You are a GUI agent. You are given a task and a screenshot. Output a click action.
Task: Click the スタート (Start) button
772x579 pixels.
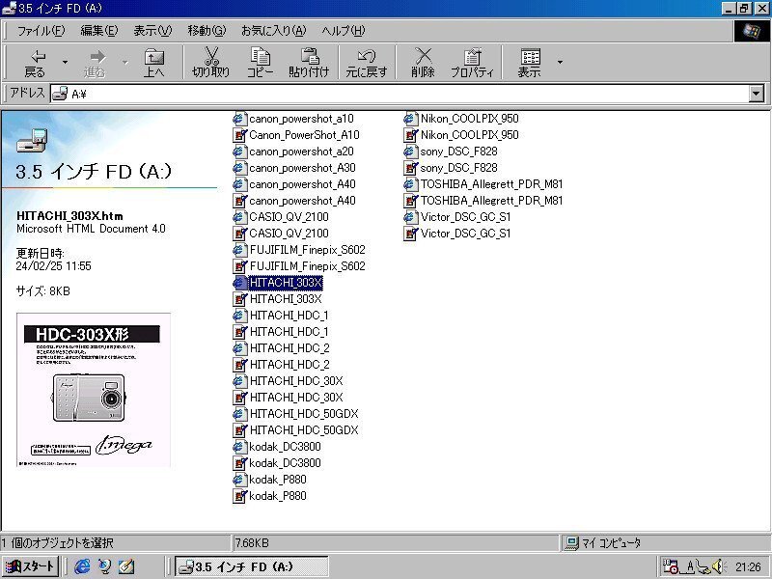(29, 566)
